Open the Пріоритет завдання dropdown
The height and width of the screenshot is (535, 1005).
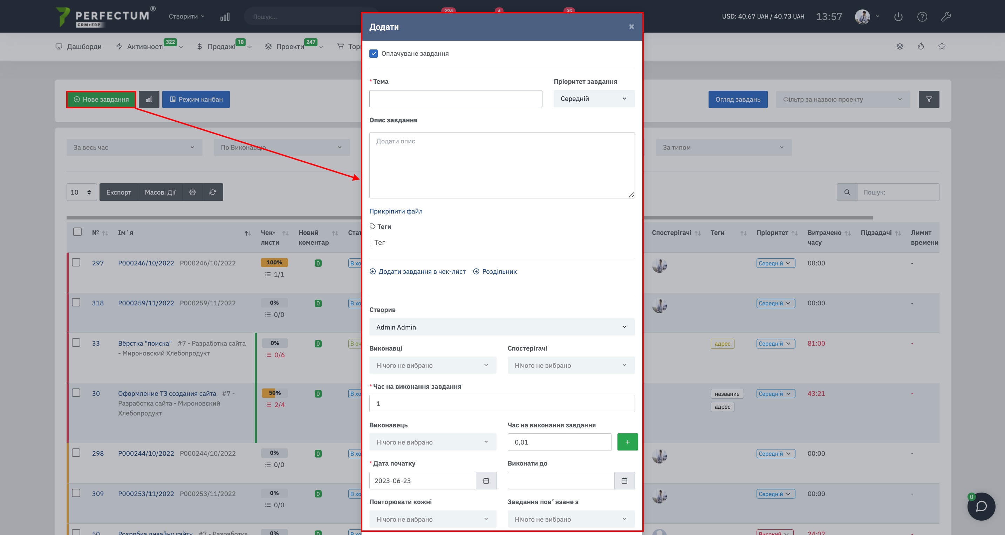pos(593,99)
